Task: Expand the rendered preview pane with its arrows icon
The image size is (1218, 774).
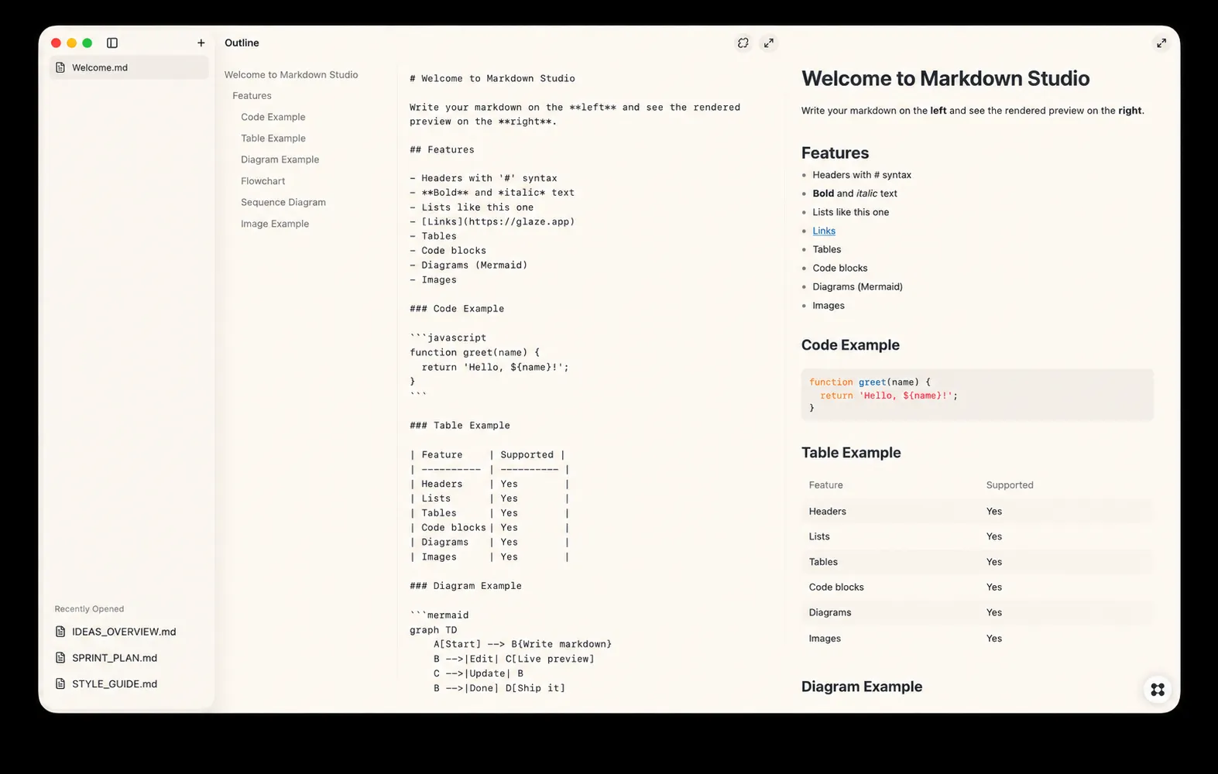Action: 1161,43
